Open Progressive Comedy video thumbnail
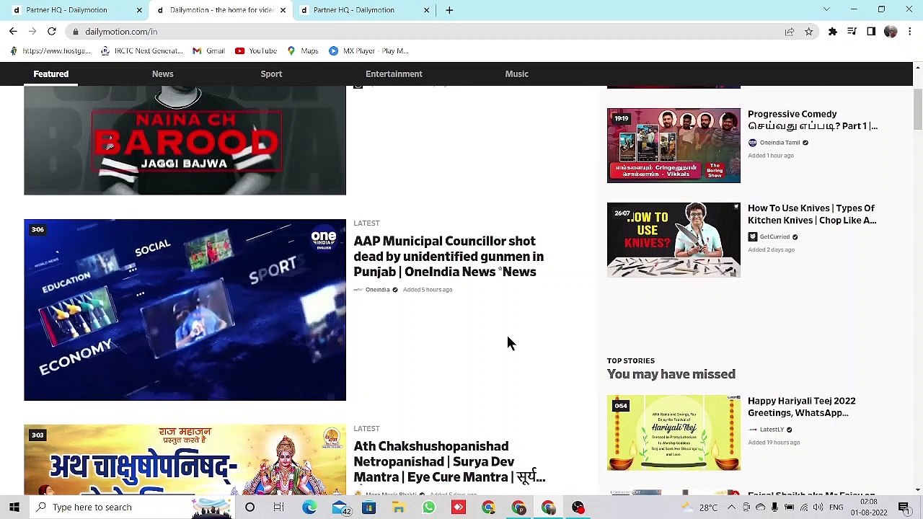Image resolution: width=923 pixels, height=519 pixels. click(x=674, y=146)
